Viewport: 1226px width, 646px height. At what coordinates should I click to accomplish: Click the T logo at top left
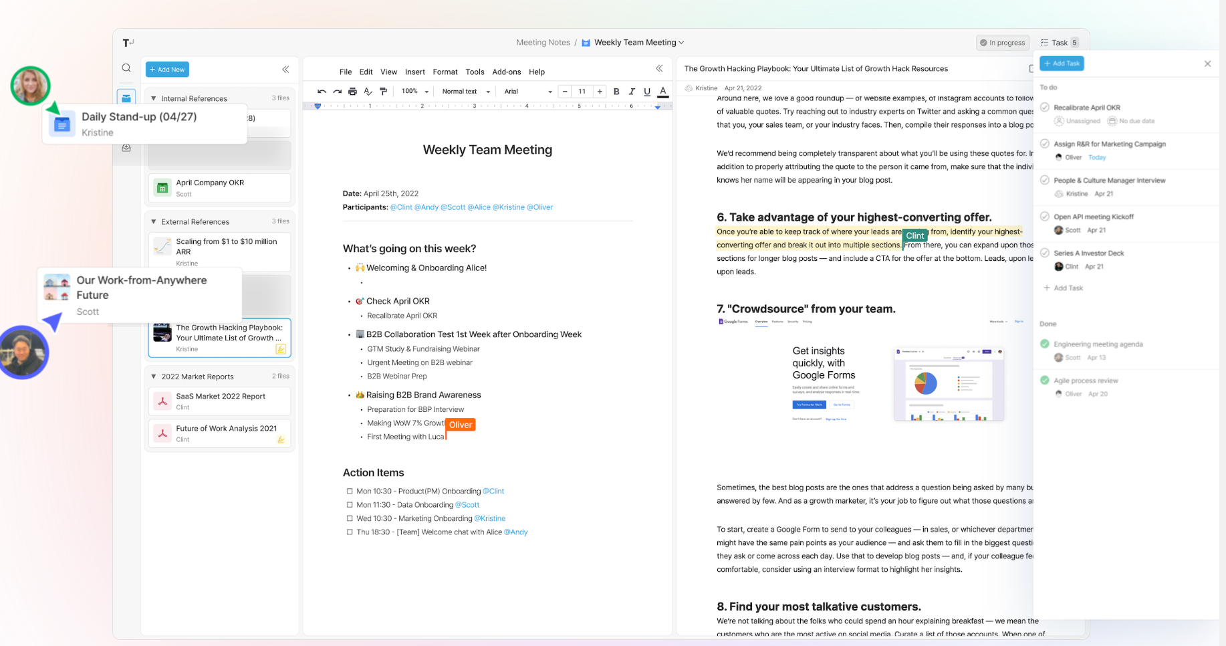pyautogui.click(x=128, y=43)
